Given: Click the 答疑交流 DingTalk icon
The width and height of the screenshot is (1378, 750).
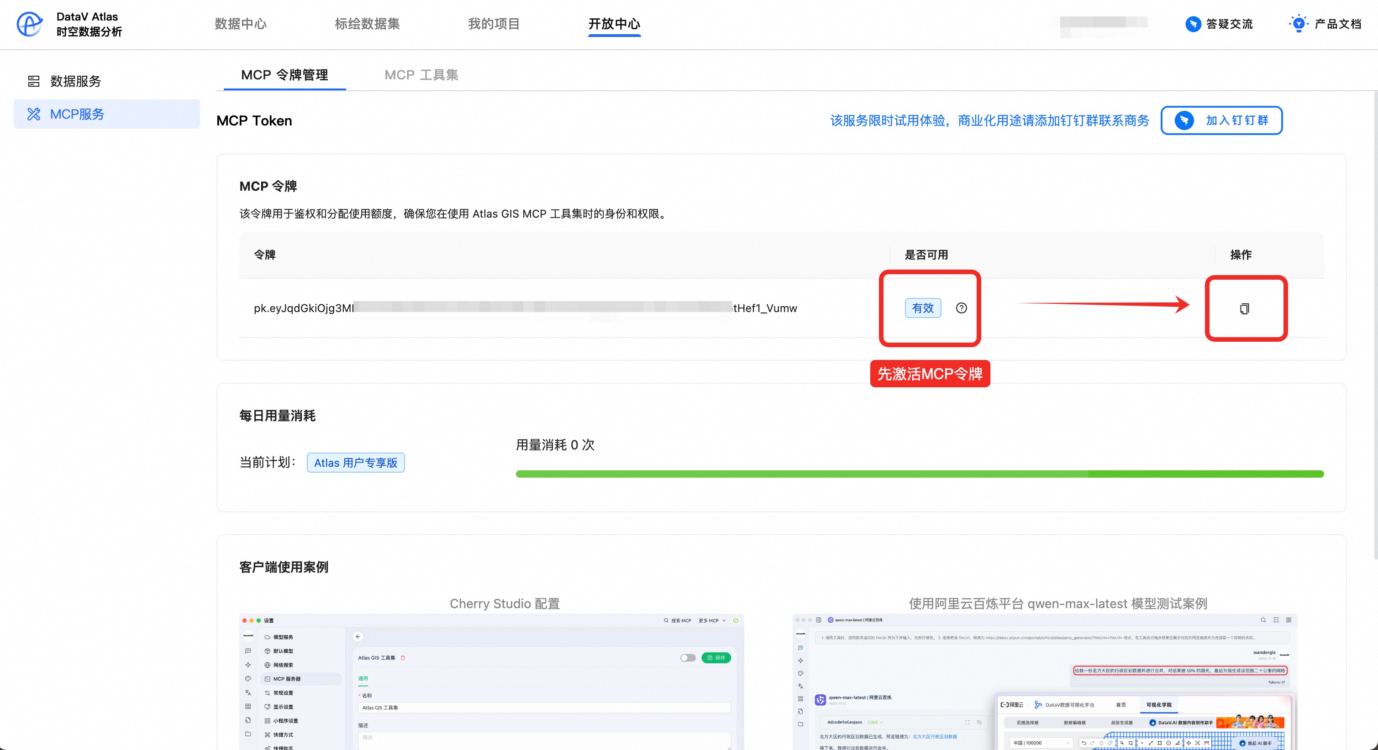Looking at the screenshot, I should 1193,24.
